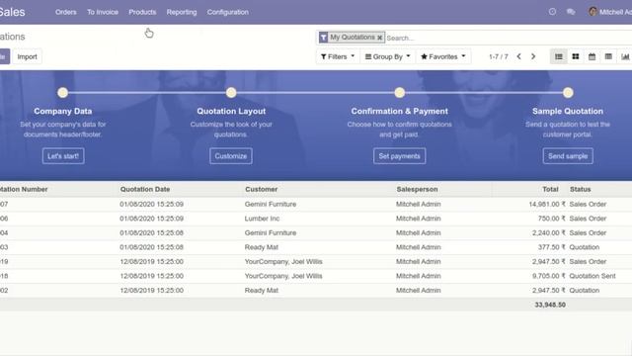The width and height of the screenshot is (632, 356).
Task: Switch to kanban view
Action: (576, 56)
